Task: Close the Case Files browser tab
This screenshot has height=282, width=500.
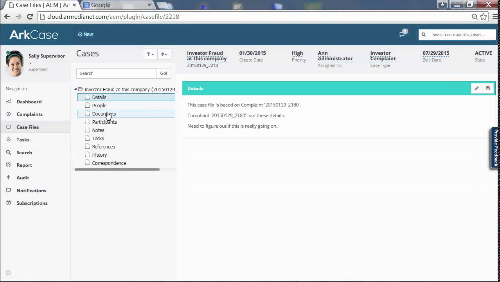Action: point(74,5)
